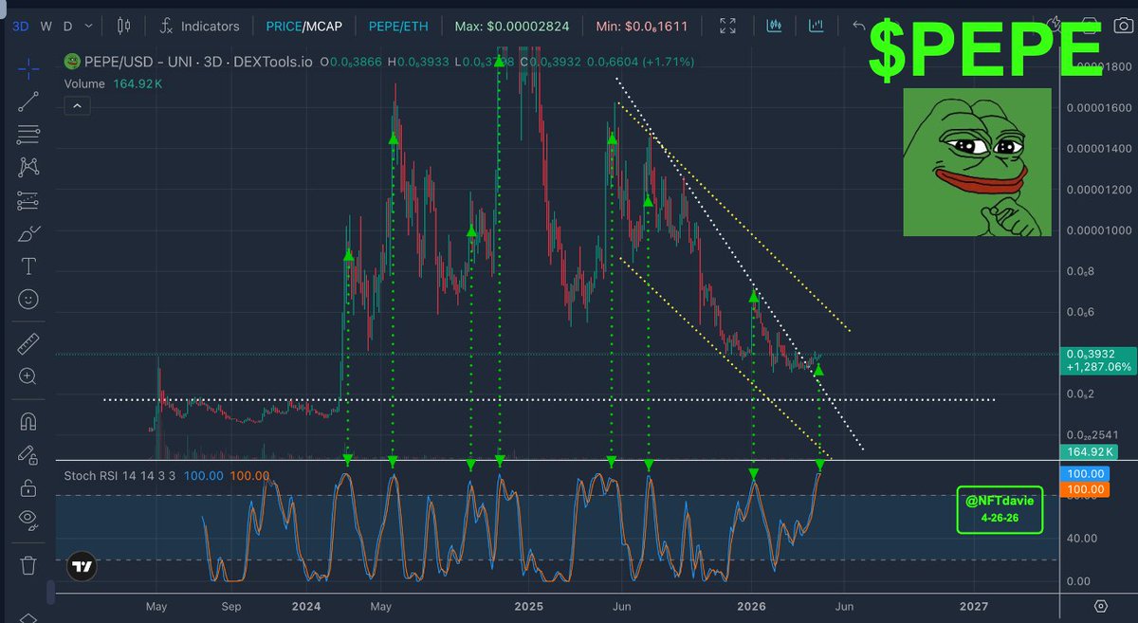This screenshot has width=1138, height=623.
Task: Expand the interval dropdown chevron
Action: (89, 26)
